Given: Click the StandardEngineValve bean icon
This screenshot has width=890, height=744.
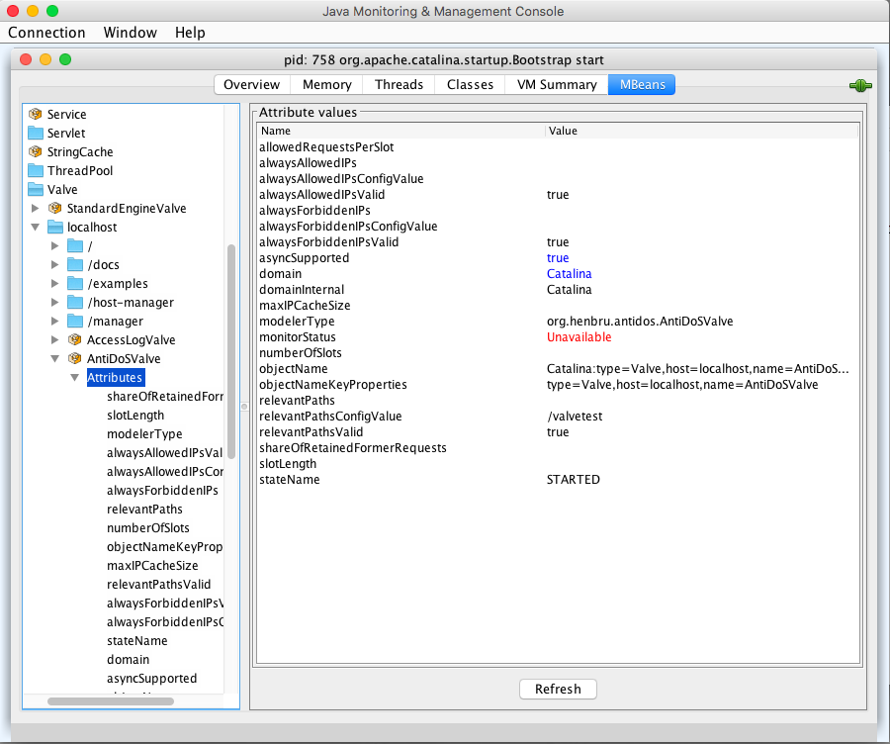Looking at the screenshot, I should [x=55, y=208].
